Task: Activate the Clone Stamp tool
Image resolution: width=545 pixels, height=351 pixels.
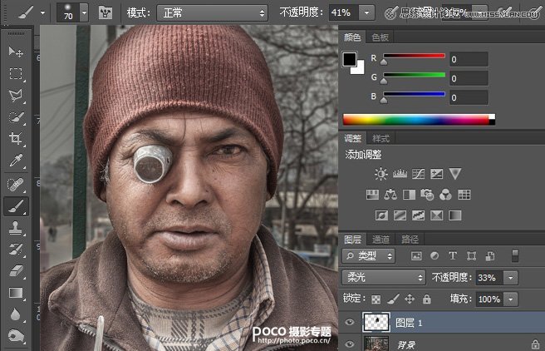Action: click(x=16, y=226)
